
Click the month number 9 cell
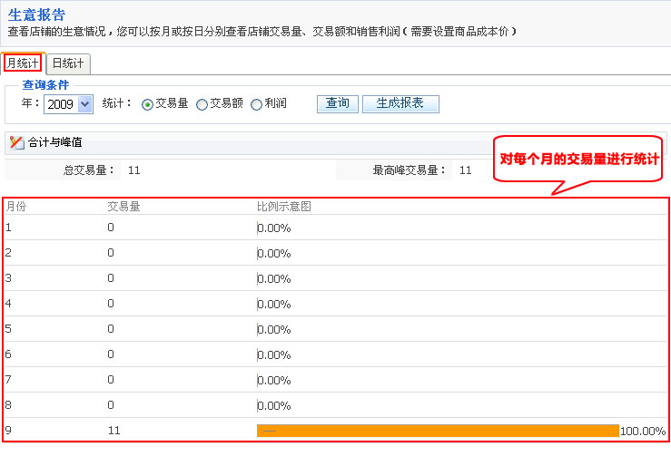tap(8, 431)
